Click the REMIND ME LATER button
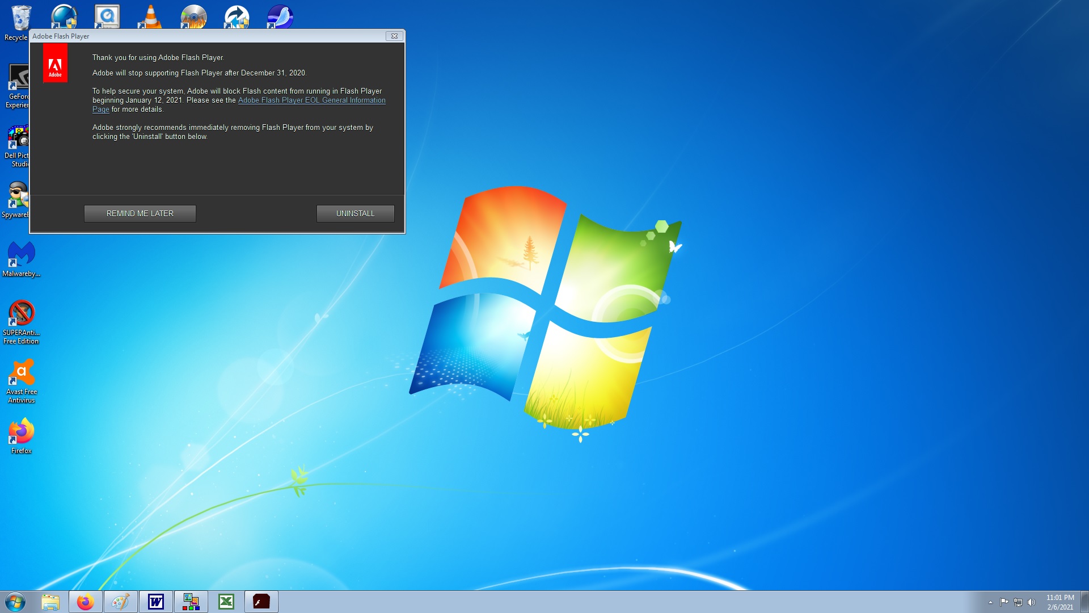 click(x=140, y=213)
